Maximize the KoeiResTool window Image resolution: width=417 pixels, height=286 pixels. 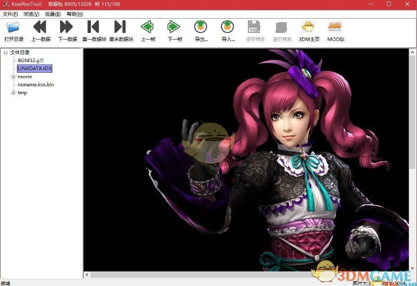(x=388, y=4)
